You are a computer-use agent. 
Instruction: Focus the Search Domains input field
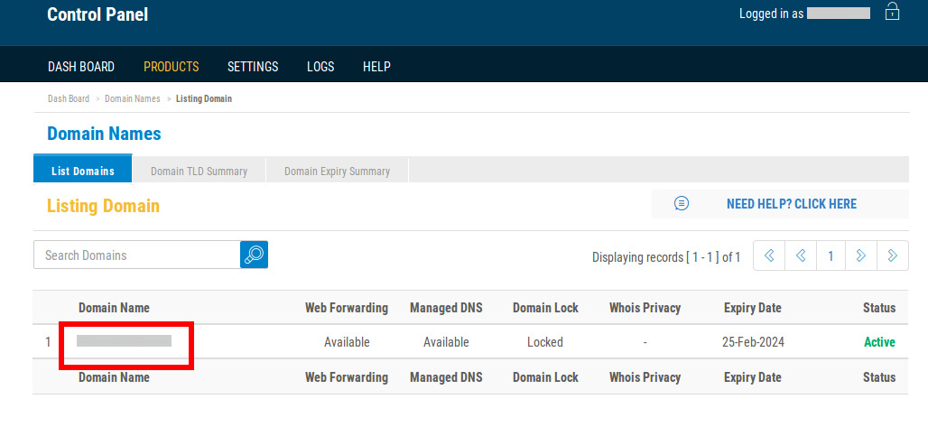136,255
